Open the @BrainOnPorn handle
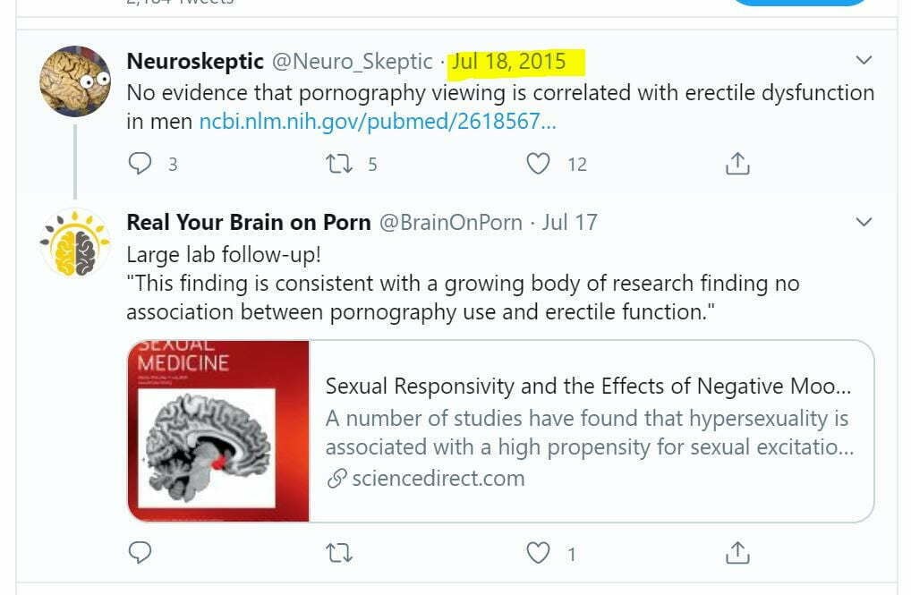The image size is (911, 595). [451, 223]
